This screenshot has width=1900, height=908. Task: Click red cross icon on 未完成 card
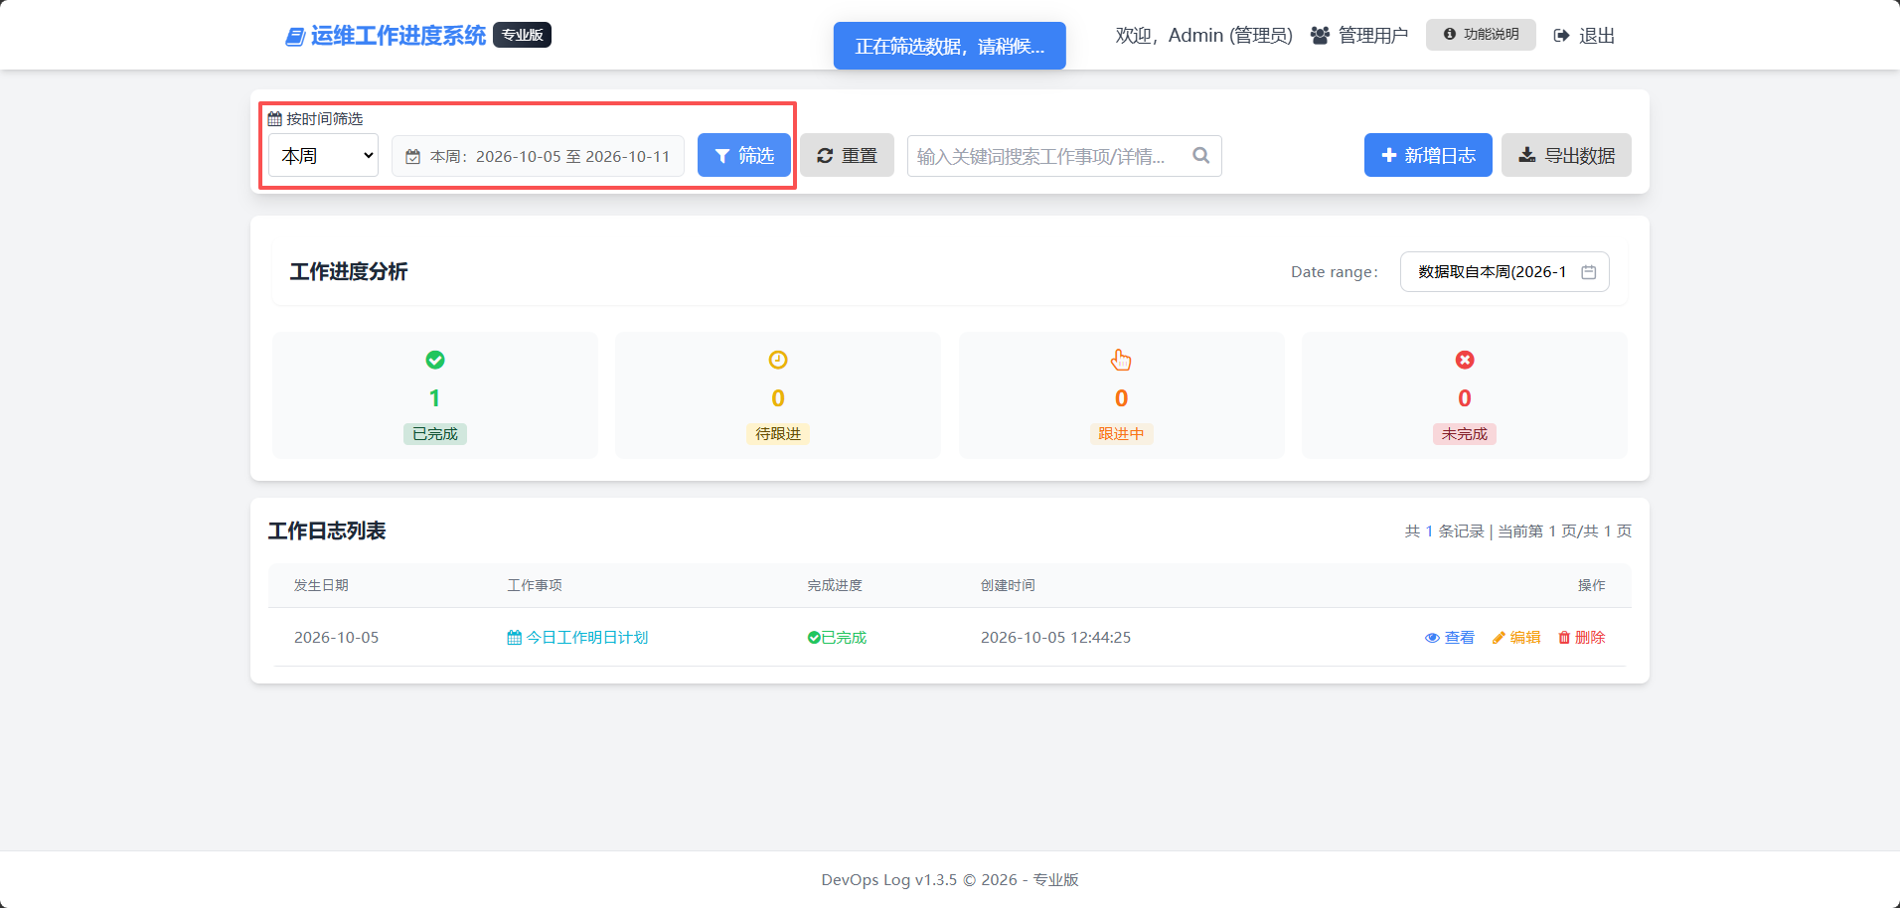point(1465,360)
